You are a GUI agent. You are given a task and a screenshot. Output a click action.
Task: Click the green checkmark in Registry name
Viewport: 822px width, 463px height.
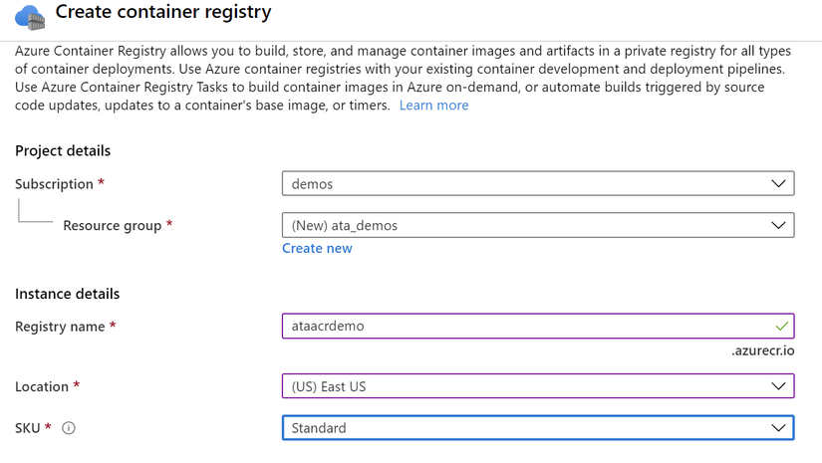point(781,327)
